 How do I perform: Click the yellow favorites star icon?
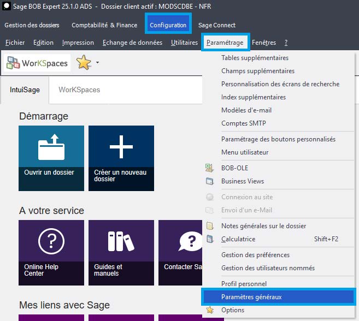84,63
